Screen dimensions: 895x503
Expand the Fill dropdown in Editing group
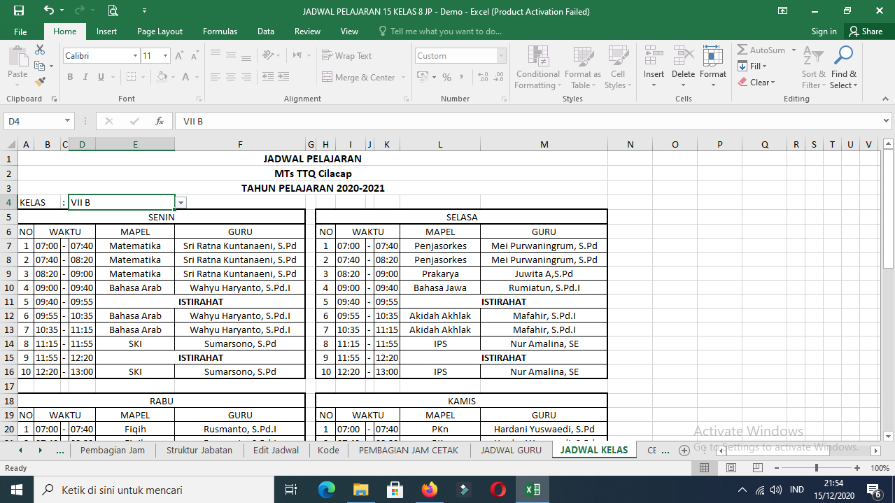tap(765, 66)
